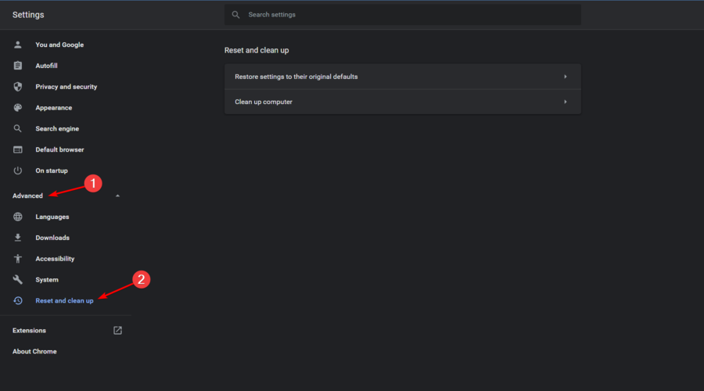The width and height of the screenshot is (704, 391).
Task: Go to the Search engine settings
Action: (x=57, y=128)
